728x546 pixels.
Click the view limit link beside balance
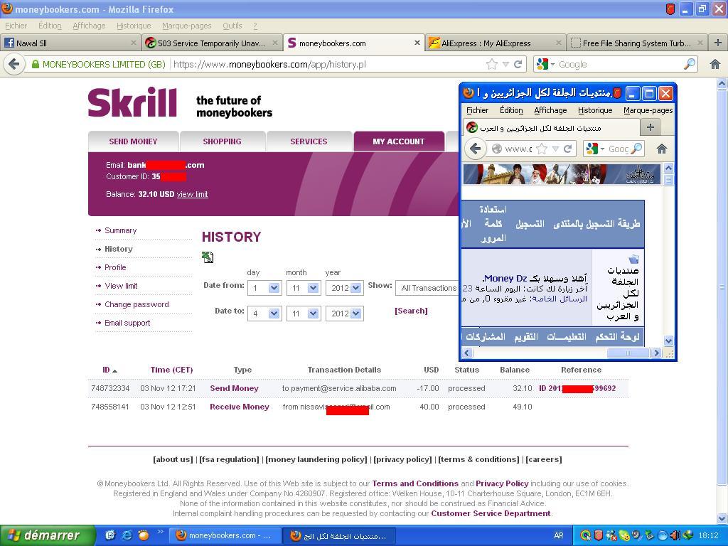pyautogui.click(x=192, y=194)
